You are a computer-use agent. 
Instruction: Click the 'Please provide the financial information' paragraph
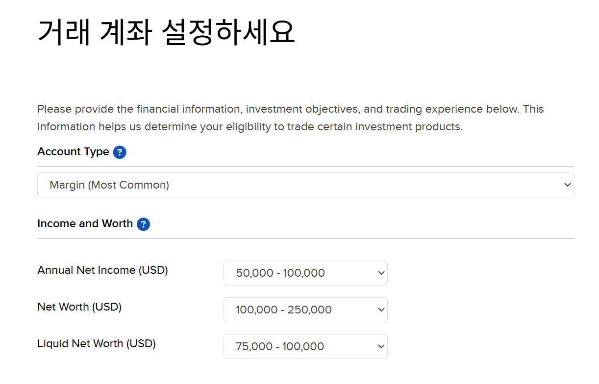291,118
